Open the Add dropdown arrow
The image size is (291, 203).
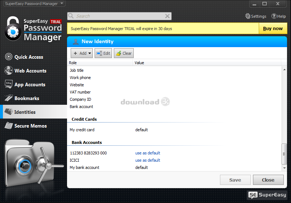[90, 53]
